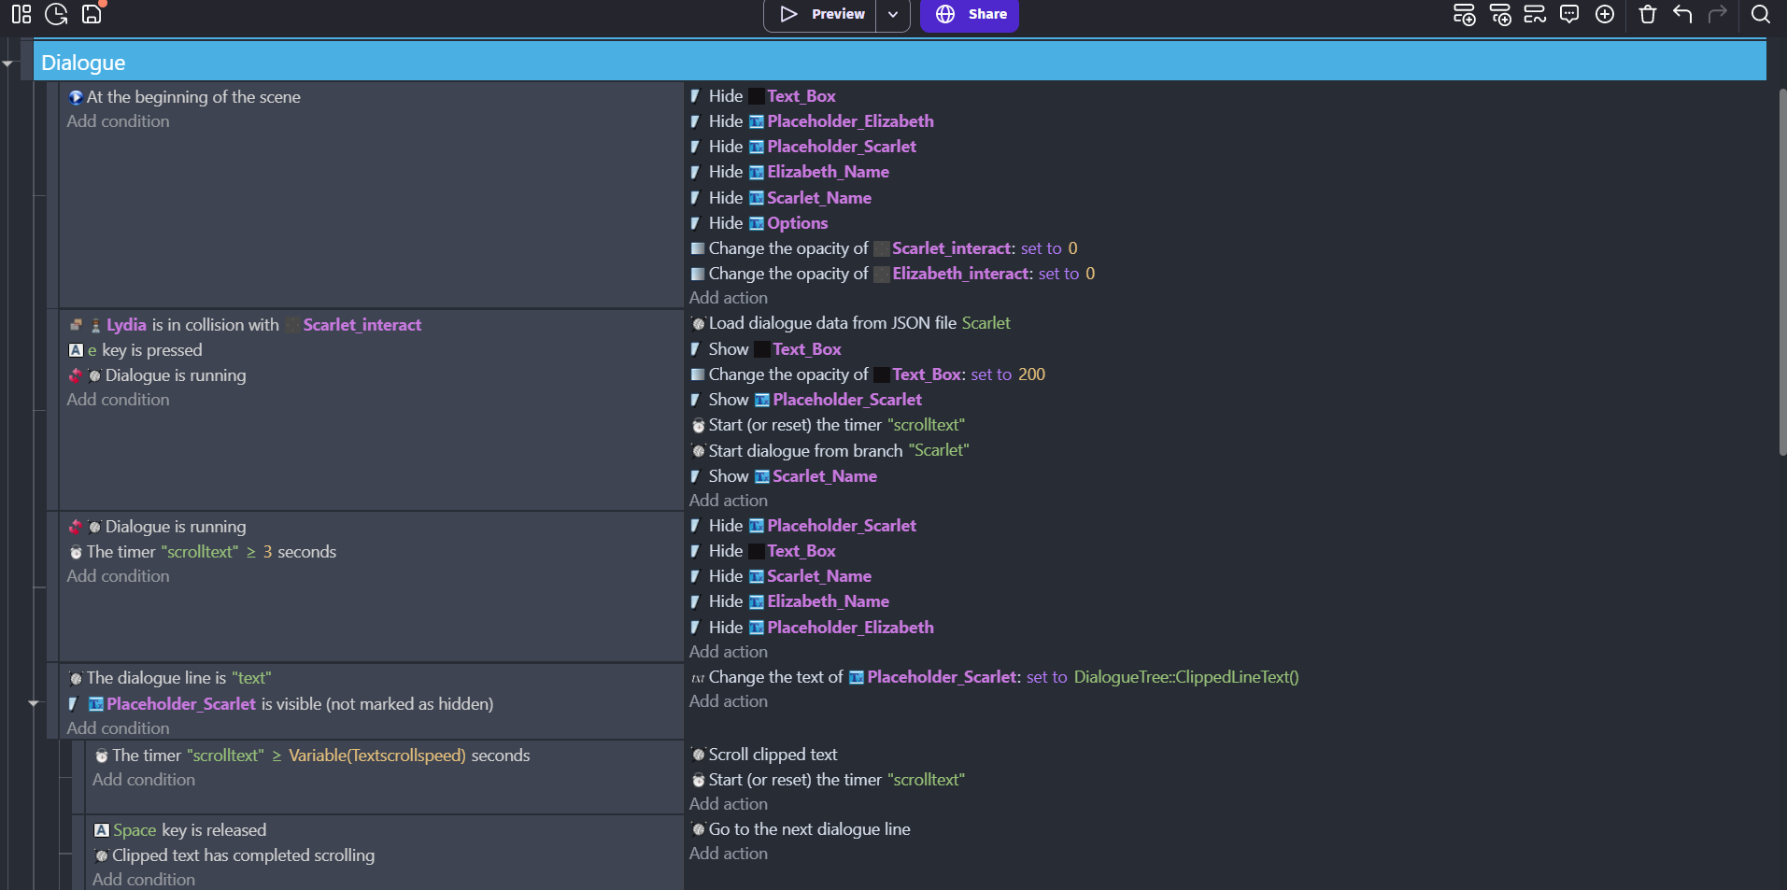Click the opacity icon of the Elizabeth_interact action
Image resolution: width=1787 pixels, height=890 pixels.
point(697,274)
